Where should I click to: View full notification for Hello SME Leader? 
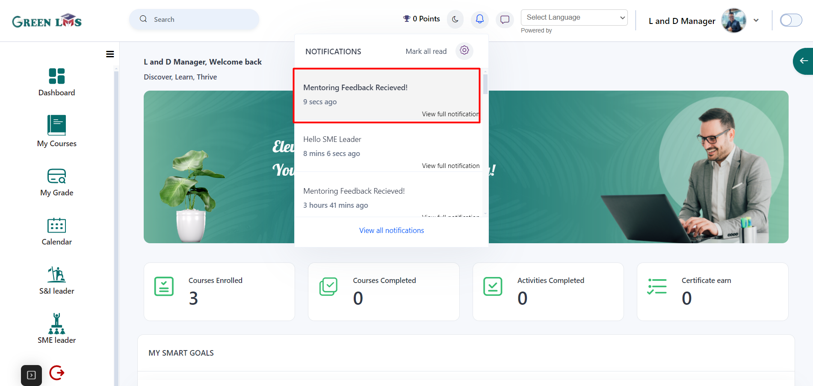pos(451,166)
